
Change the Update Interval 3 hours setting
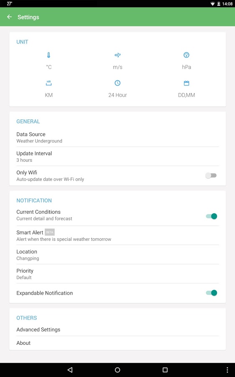117,157
